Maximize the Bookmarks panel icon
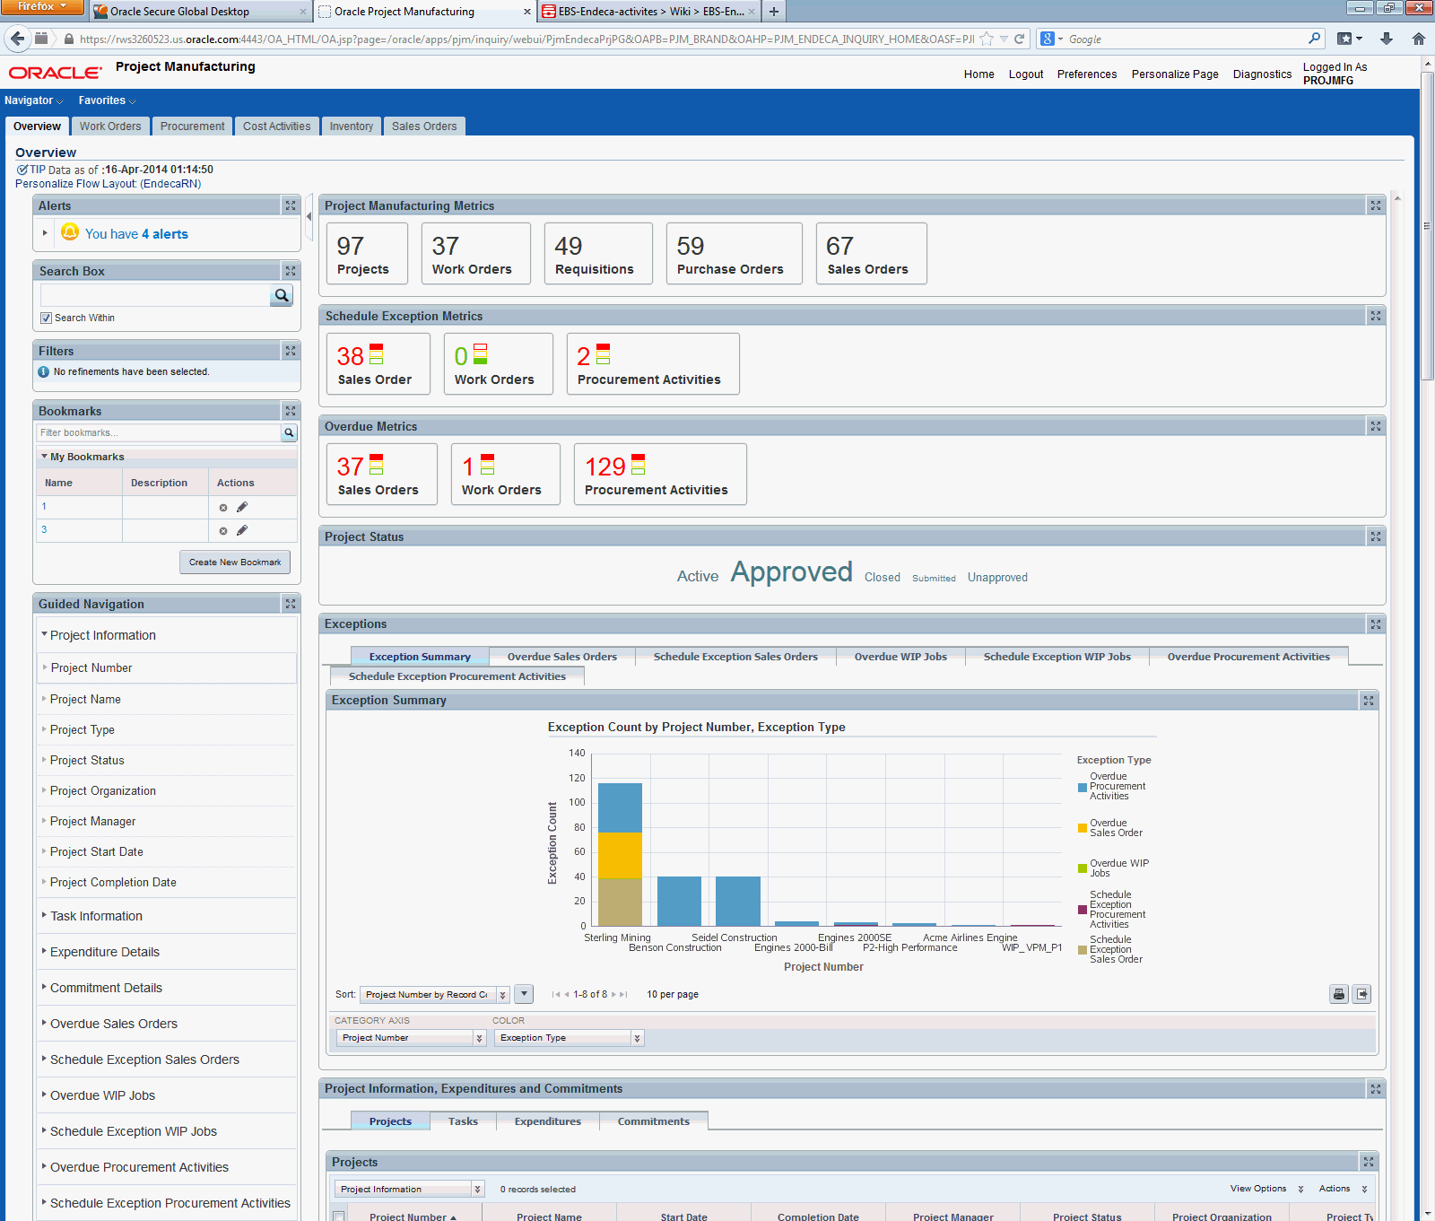The image size is (1435, 1221). tap(291, 411)
